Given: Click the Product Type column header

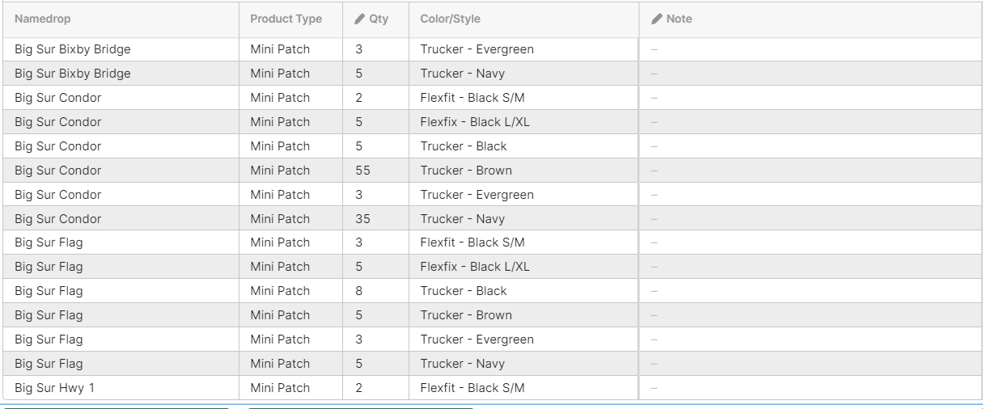Looking at the screenshot, I should (286, 19).
